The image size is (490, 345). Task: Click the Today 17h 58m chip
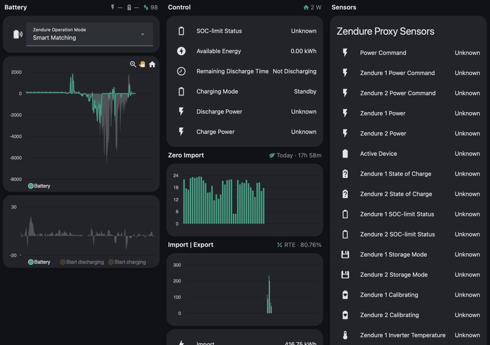(295, 155)
